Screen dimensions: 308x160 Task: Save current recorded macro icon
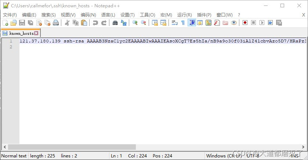point(279,23)
